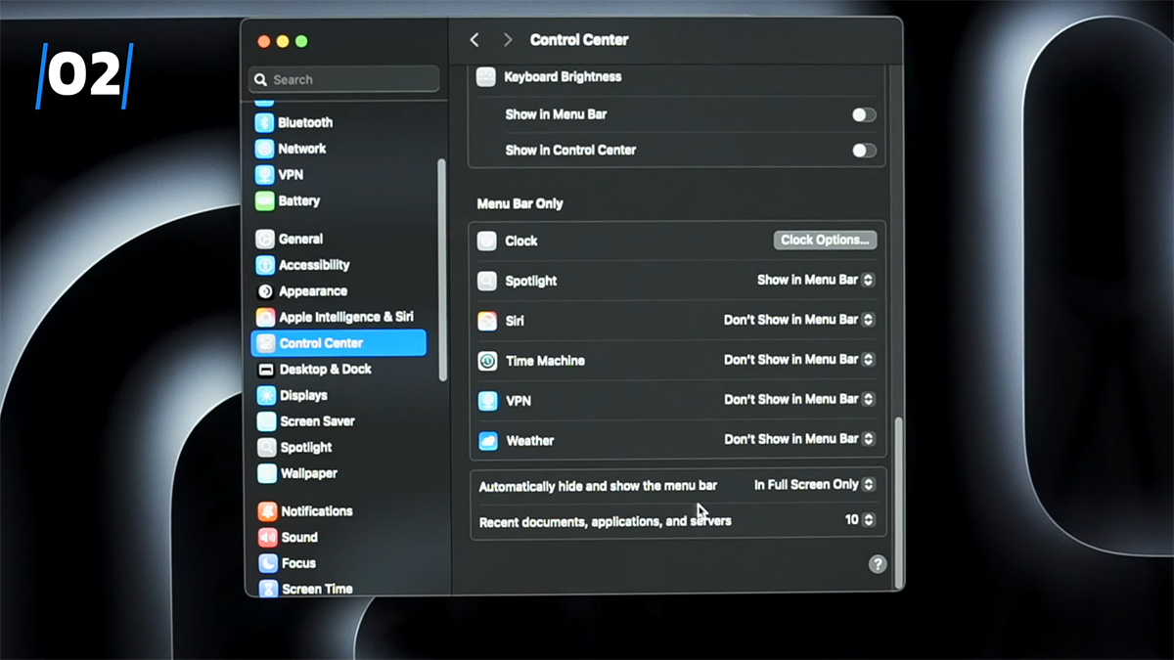Toggle Keyboard Brightness Show in Menu Bar

pos(864,114)
